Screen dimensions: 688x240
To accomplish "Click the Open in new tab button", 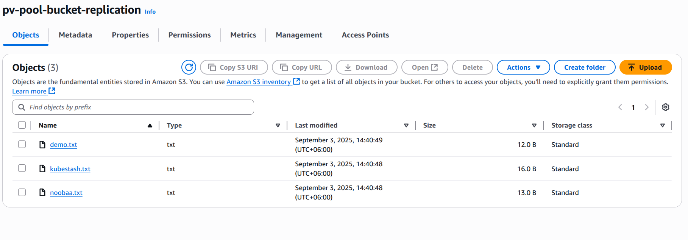I will [x=424, y=67].
